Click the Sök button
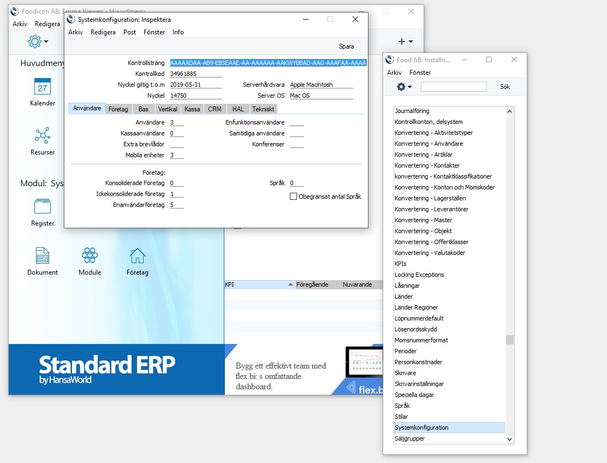Viewport: 607px width, 463px height. point(505,87)
